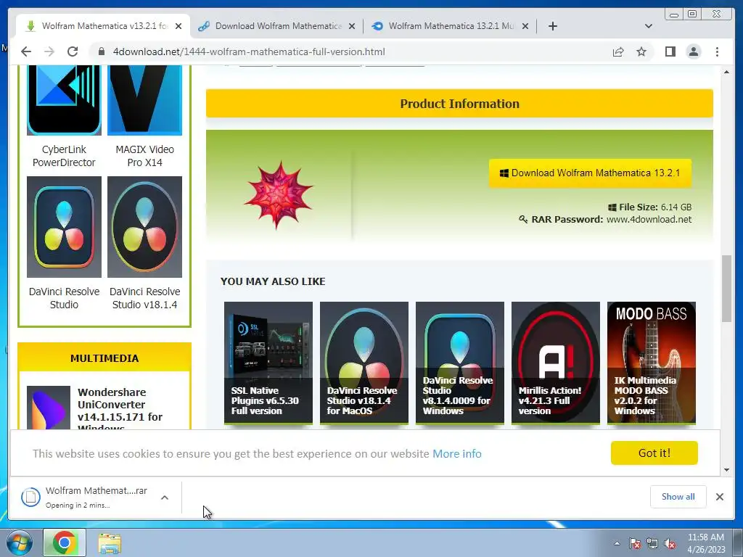Screen dimensions: 743x557
Task: Click the page scrollbar down arrow
Action: point(726,470)
